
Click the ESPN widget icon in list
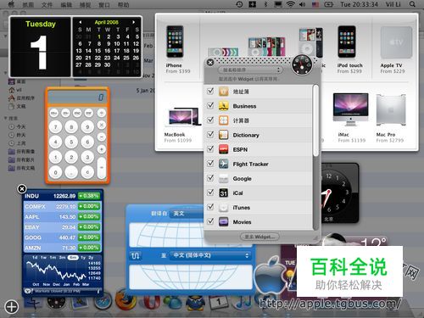[224, 149]
